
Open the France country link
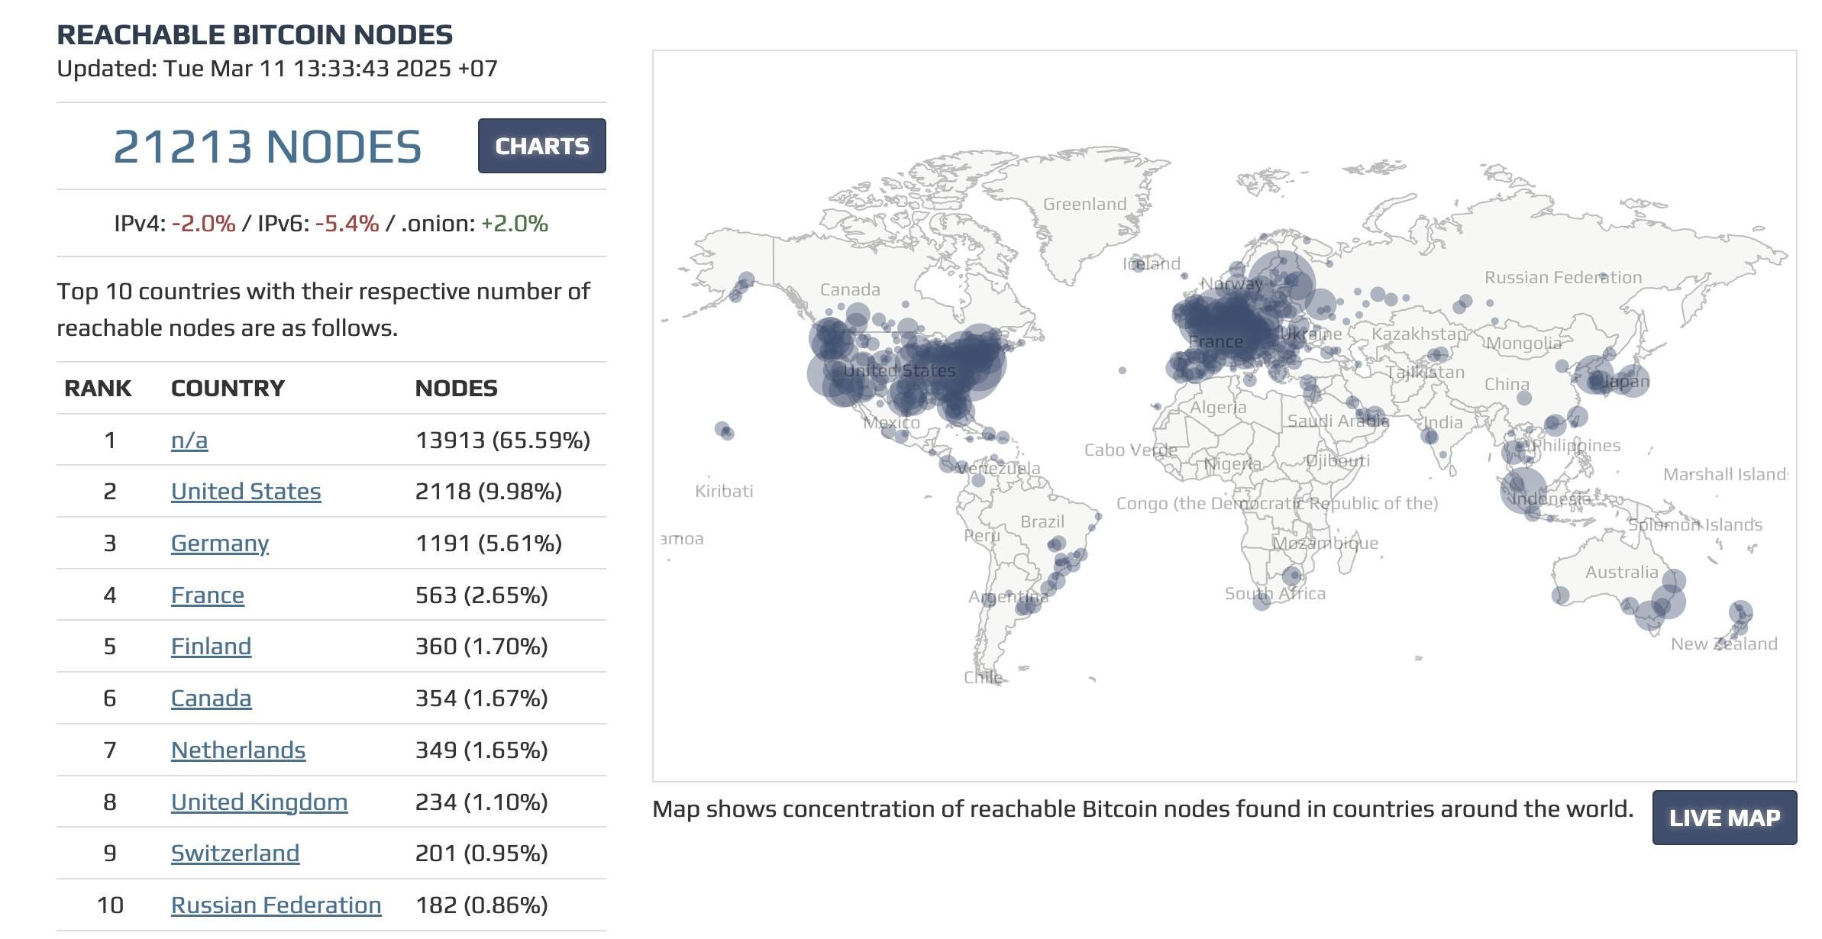(x=208, y=595)
